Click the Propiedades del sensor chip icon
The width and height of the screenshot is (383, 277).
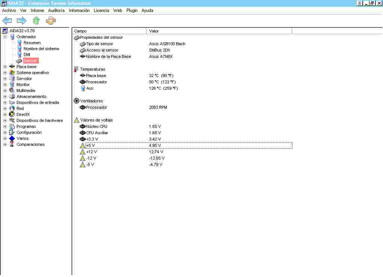(77, 38)
